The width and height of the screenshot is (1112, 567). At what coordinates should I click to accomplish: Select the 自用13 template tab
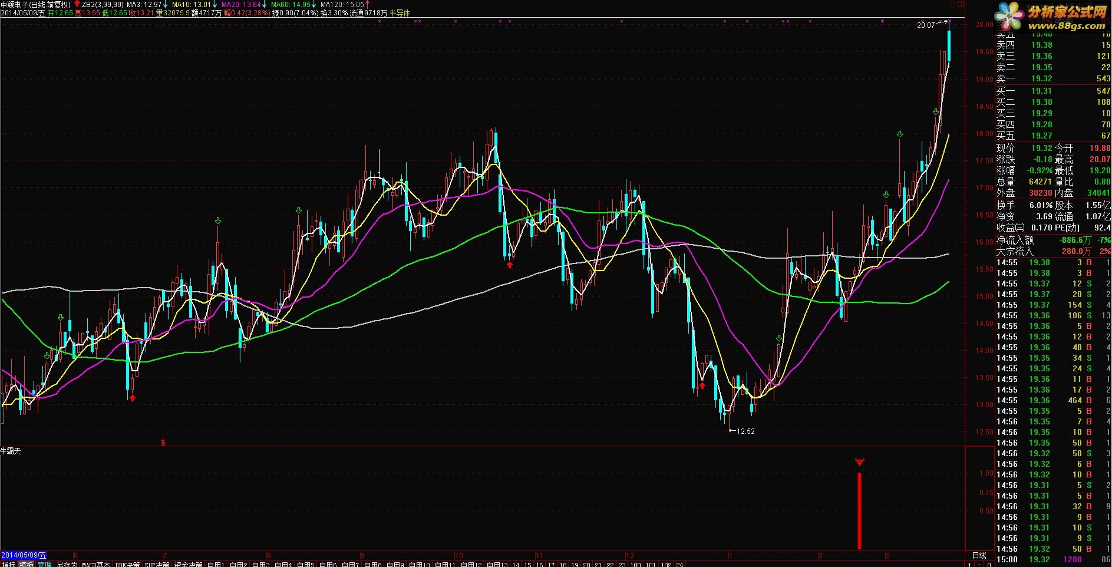point(497,564)
